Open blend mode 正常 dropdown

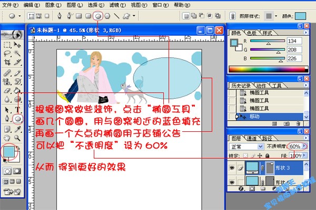[x=260, y=146]
